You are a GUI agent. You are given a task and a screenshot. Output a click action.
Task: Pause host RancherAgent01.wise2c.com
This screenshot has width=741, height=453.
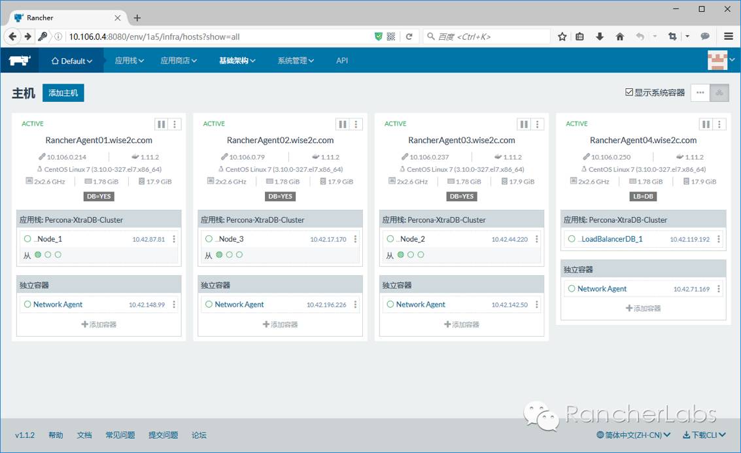[x=161, y=124]
